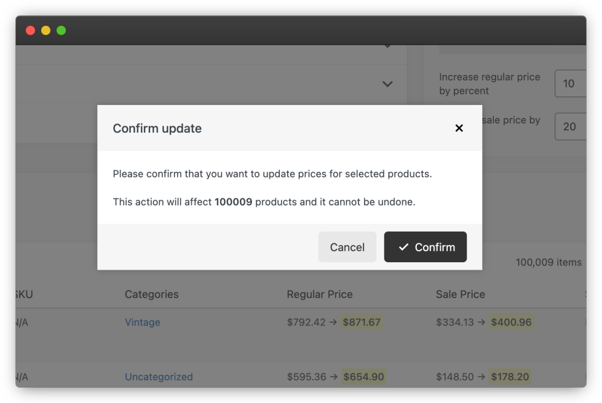Click the Confirm button with checkmark

click(x=426, y=247)
